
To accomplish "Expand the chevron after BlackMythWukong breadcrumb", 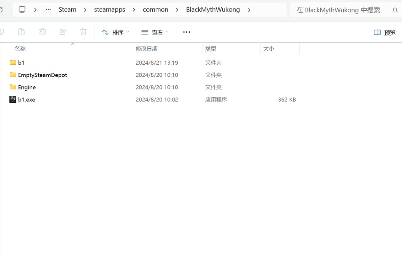I will (x=249, y=10).
